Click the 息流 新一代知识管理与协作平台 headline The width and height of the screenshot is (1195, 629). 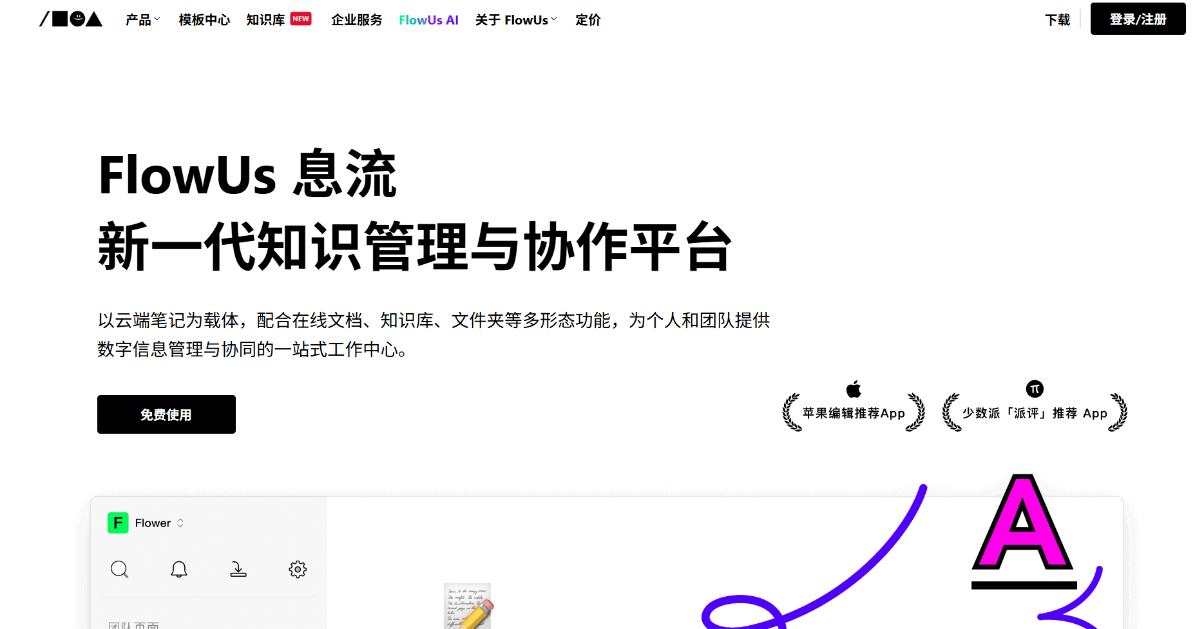(415, 209)
